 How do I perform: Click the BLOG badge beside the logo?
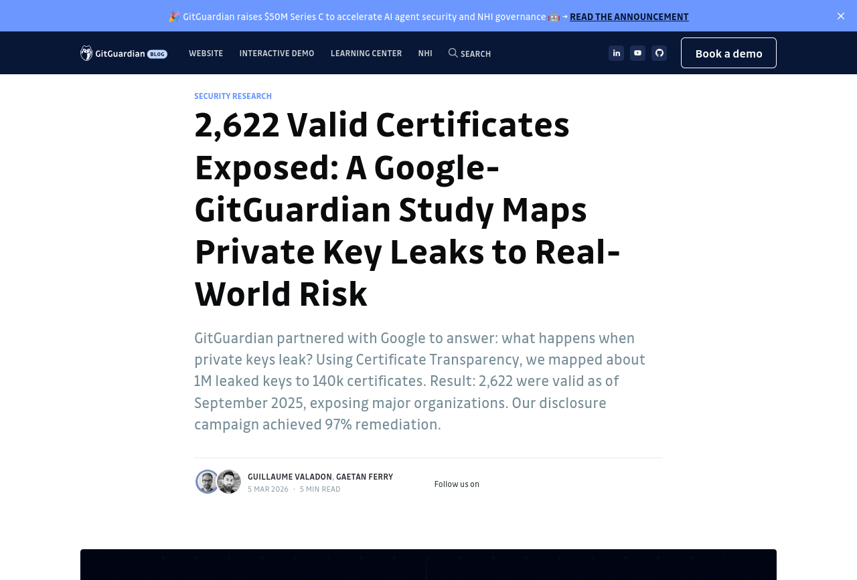tap(157, 54)
